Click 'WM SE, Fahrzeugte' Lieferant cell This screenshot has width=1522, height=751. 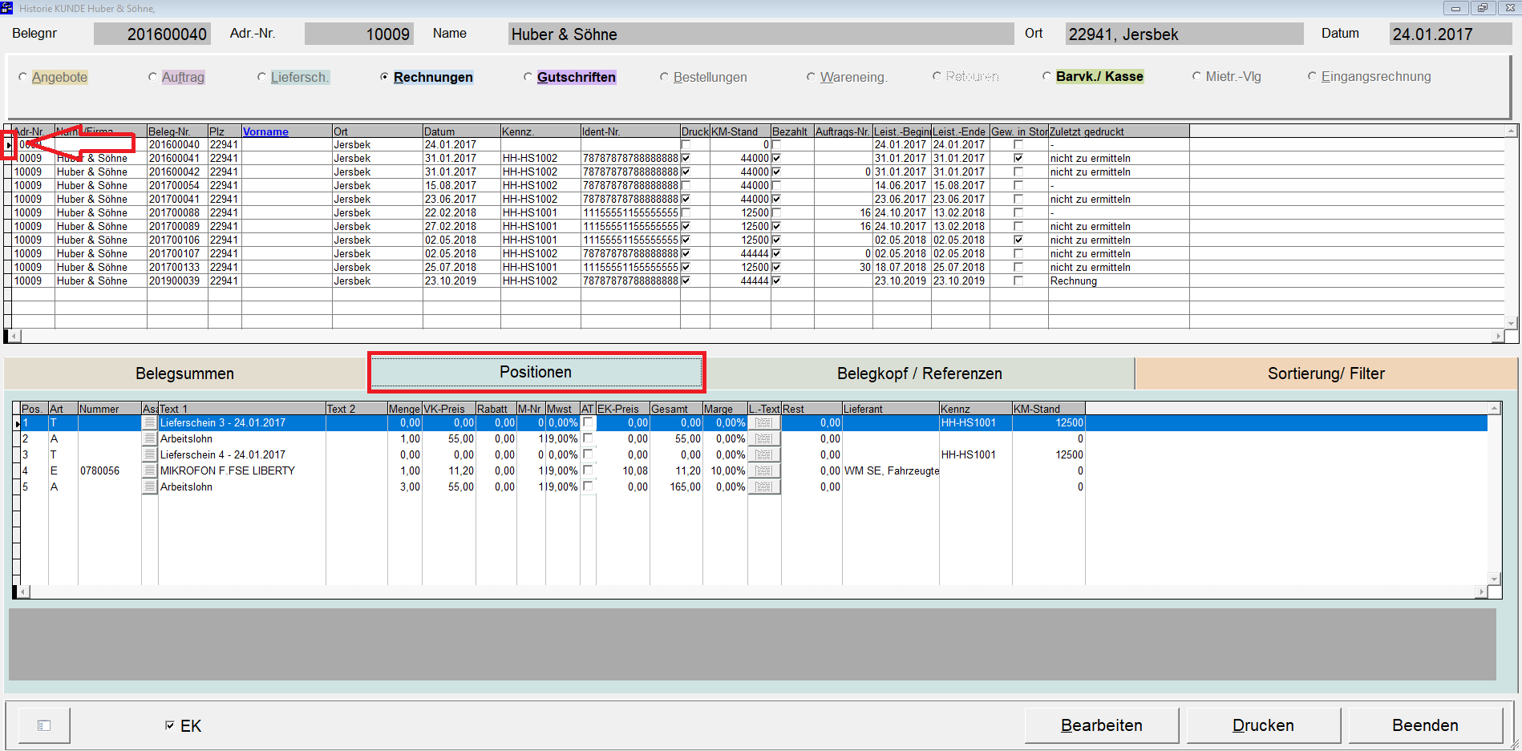(891, 470)
